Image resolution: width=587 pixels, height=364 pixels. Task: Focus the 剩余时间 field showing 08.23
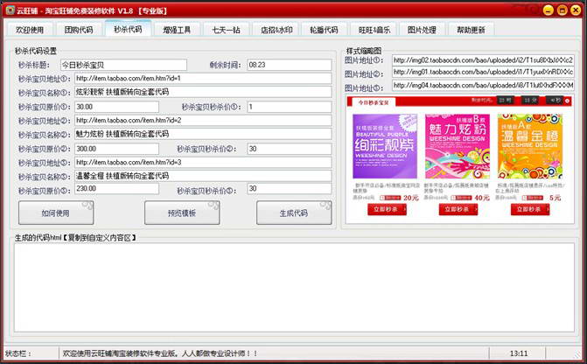[290, 65]
